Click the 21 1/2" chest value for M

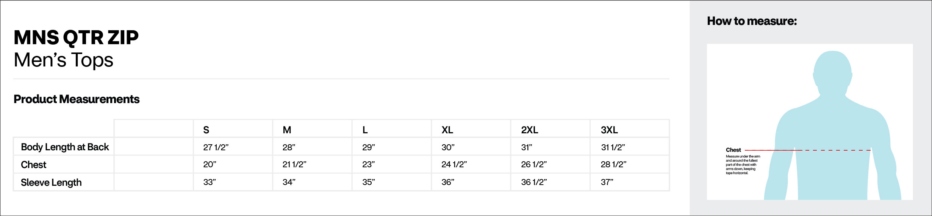(x=294, y=164)
